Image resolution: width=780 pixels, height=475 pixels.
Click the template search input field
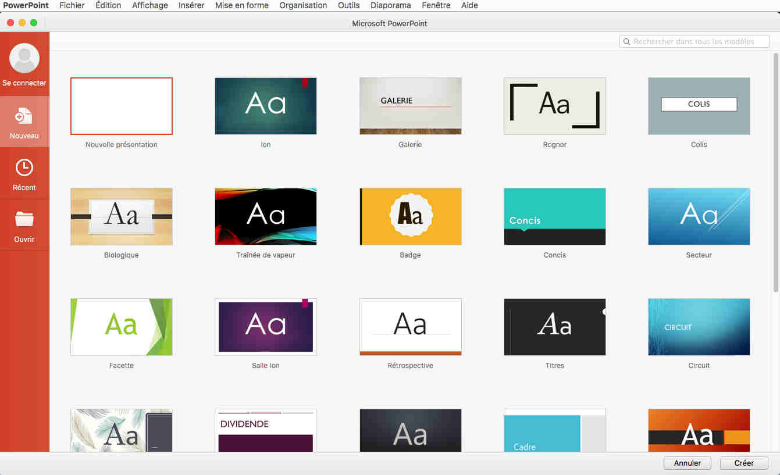[x=698, y=42]
